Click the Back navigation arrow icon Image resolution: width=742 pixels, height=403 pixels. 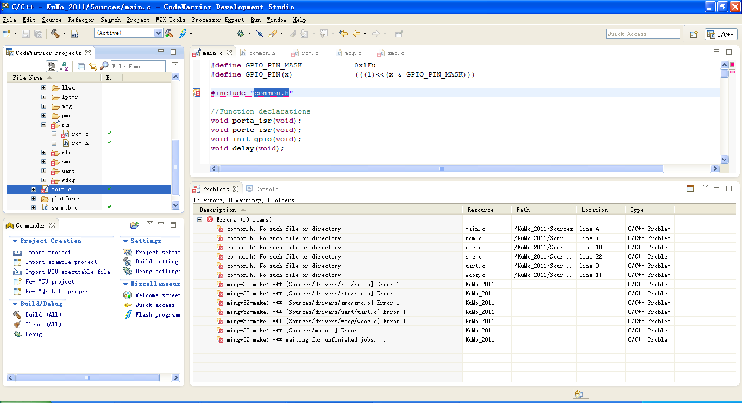[x=356, y=34]
